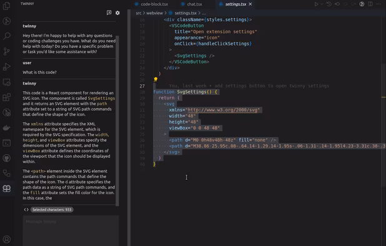386x246 pixels.
Task: Split the editor with the layout icon
Action: (370, 4)
